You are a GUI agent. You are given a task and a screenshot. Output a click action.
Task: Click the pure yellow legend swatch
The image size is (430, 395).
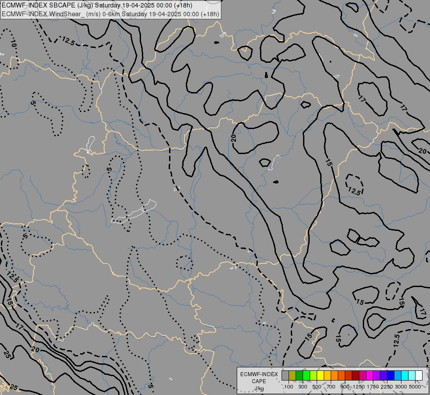321,376
